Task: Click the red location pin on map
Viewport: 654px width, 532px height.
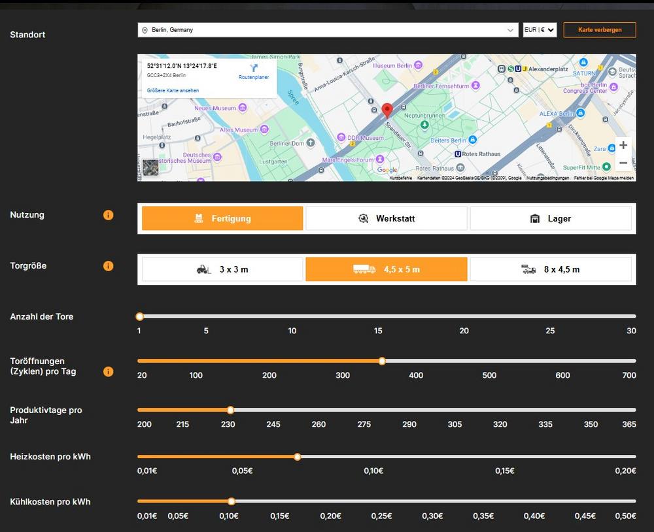Action: (387, 110)
